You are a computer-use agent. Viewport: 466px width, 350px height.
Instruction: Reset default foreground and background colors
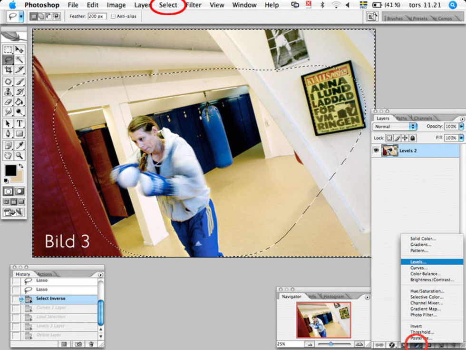6,180
